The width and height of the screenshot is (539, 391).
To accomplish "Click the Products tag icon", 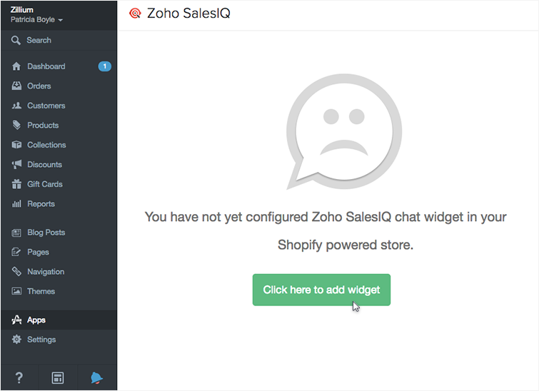I will [x=16, y=126].
